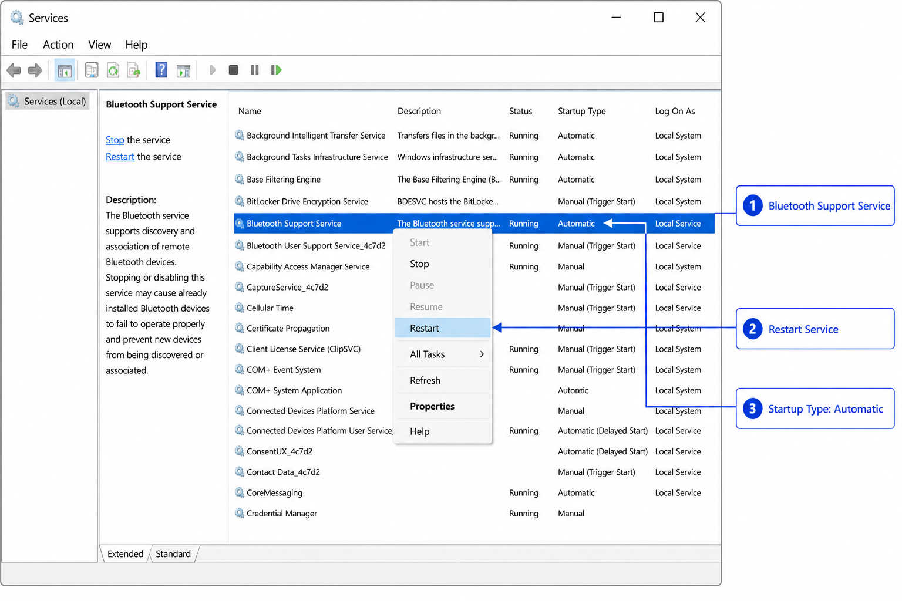Switch to the Standard tab
This screenshot has height=601, width=902.
pyautogui.click(x=173, y=553)
